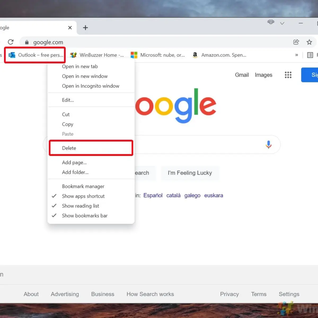The width and height of the screenshot is (318, 318).
Task: Click the incognito-style mask icon in title bar
Action: 271,22
